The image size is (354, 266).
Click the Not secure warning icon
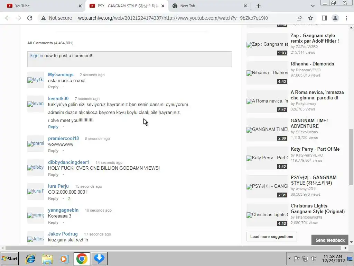pos(44,18)
